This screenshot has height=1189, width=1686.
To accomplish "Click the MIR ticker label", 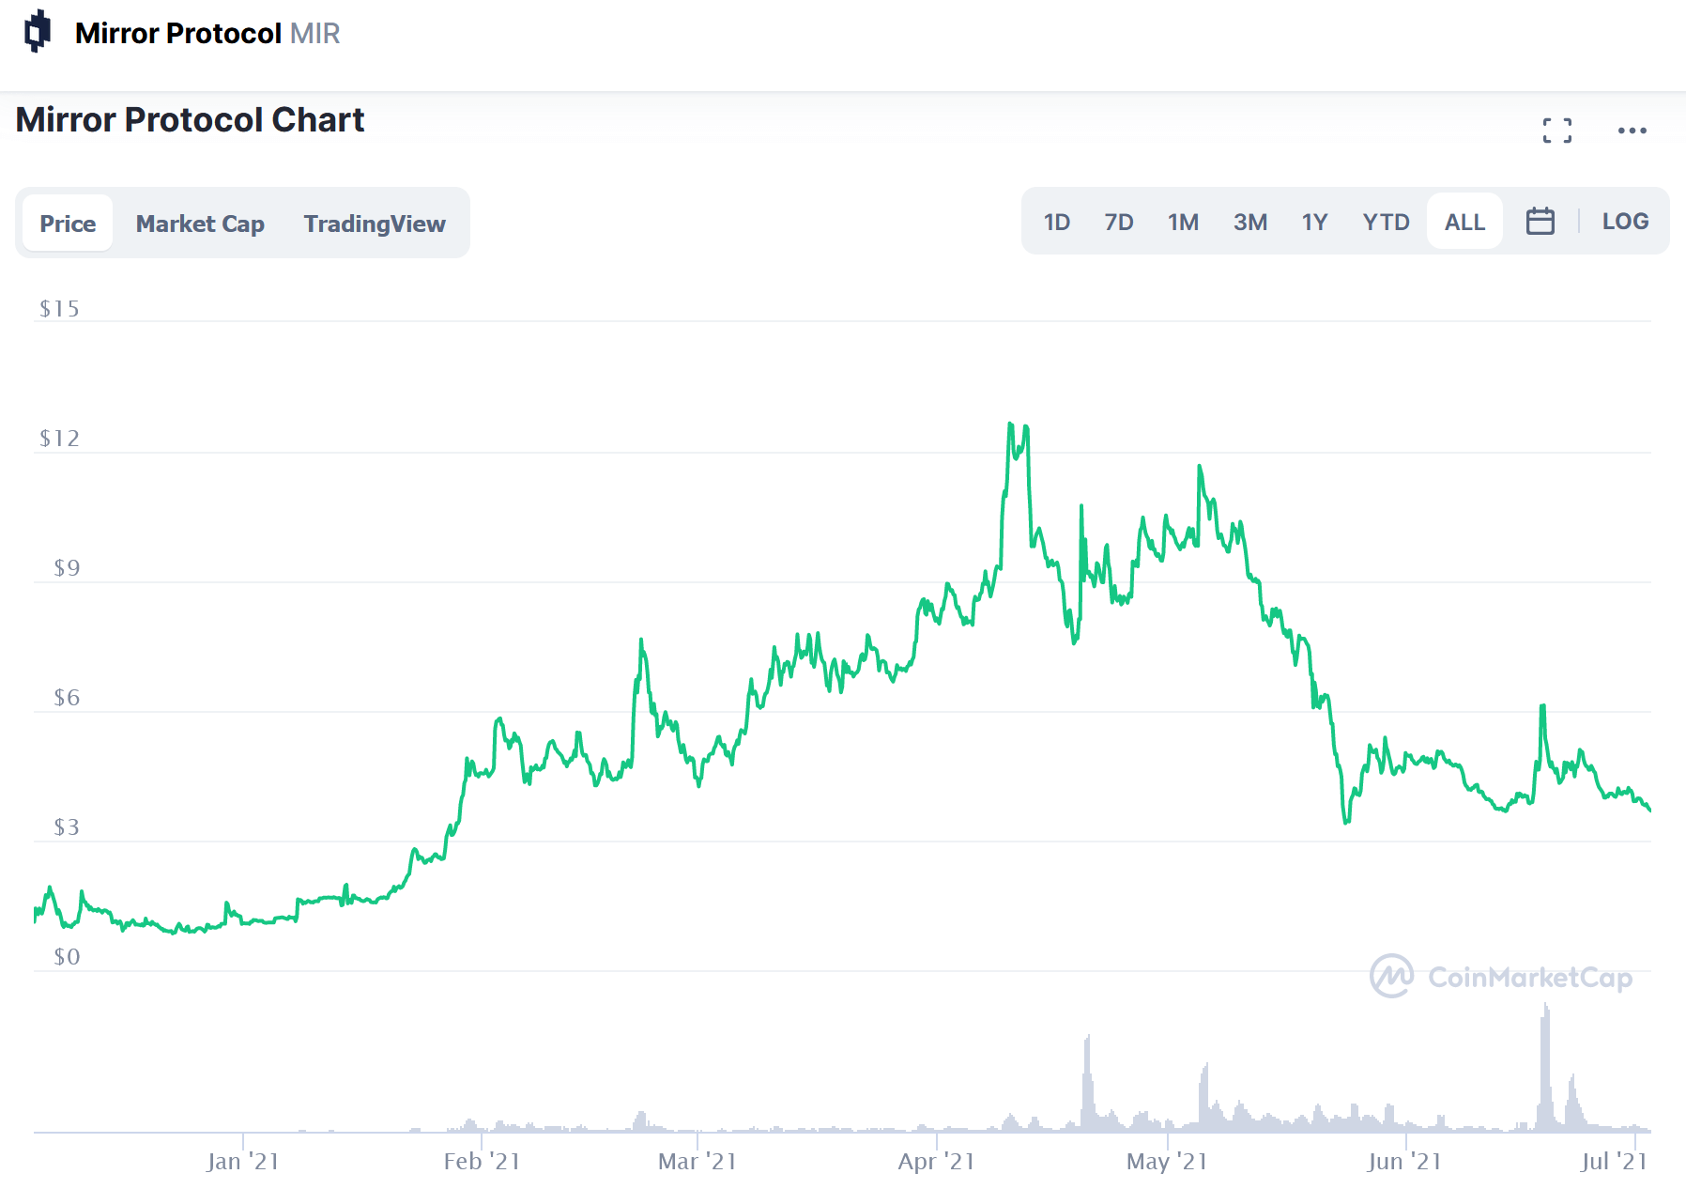I will pyautogui.click(x=315, y=34).
